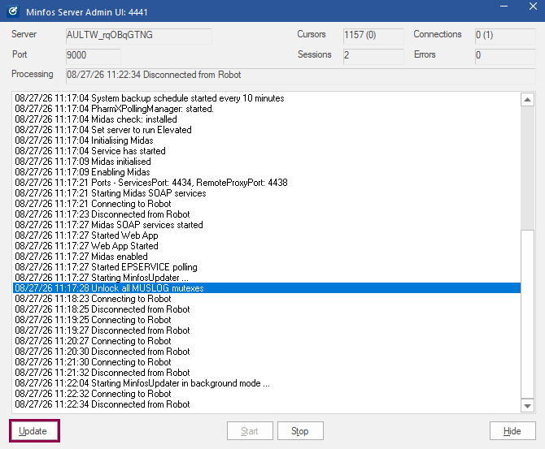Click the Errors field showing 0

point(505,56)
